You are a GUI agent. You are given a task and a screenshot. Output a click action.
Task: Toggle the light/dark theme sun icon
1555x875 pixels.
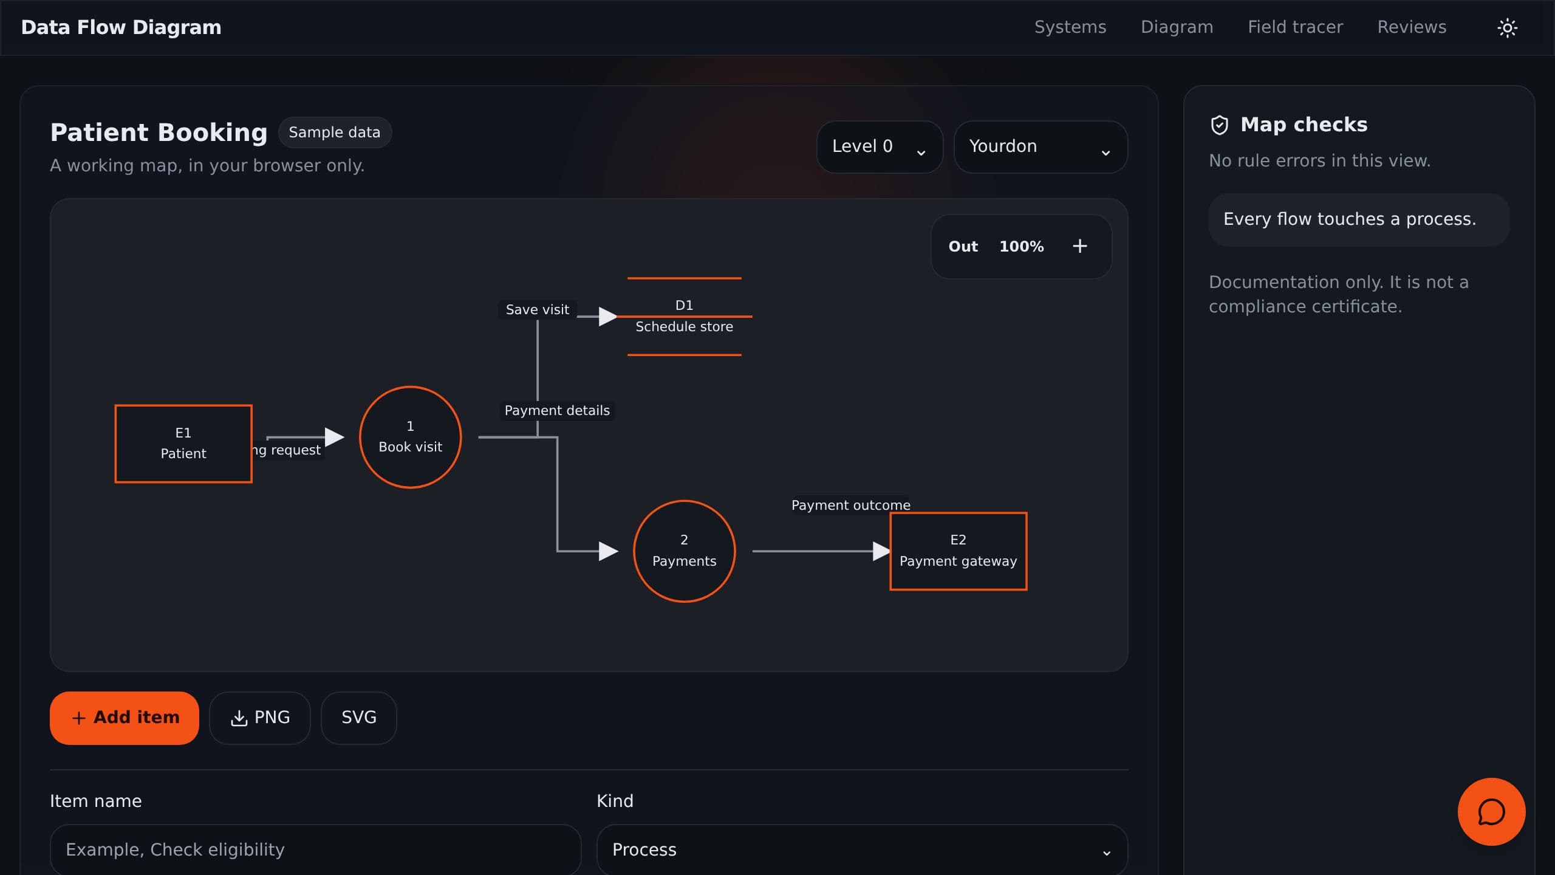1507,28
